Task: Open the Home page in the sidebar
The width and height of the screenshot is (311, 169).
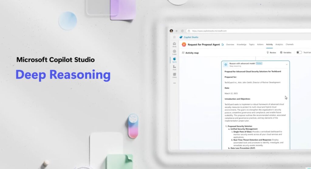Action: [x=174, y=45]
